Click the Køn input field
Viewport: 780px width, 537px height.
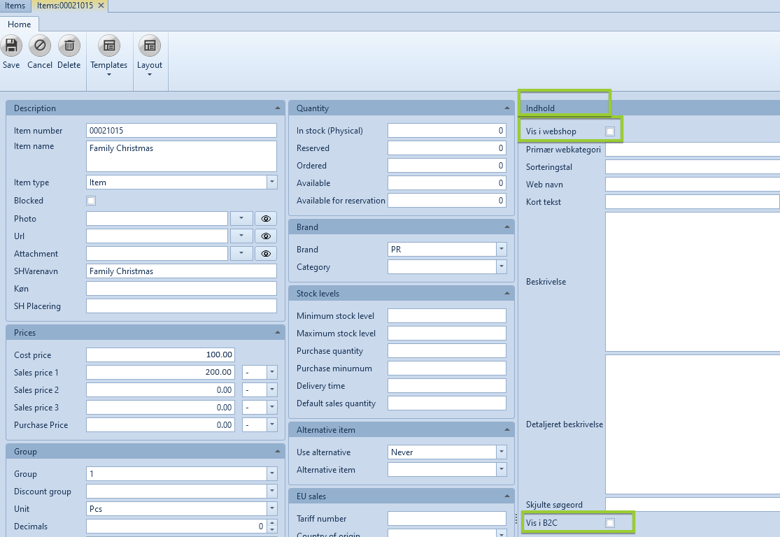pyautogui.click(x=182, y=288)
